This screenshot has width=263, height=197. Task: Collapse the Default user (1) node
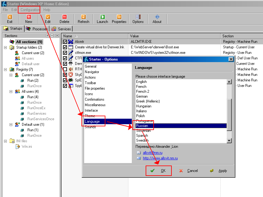11,125
